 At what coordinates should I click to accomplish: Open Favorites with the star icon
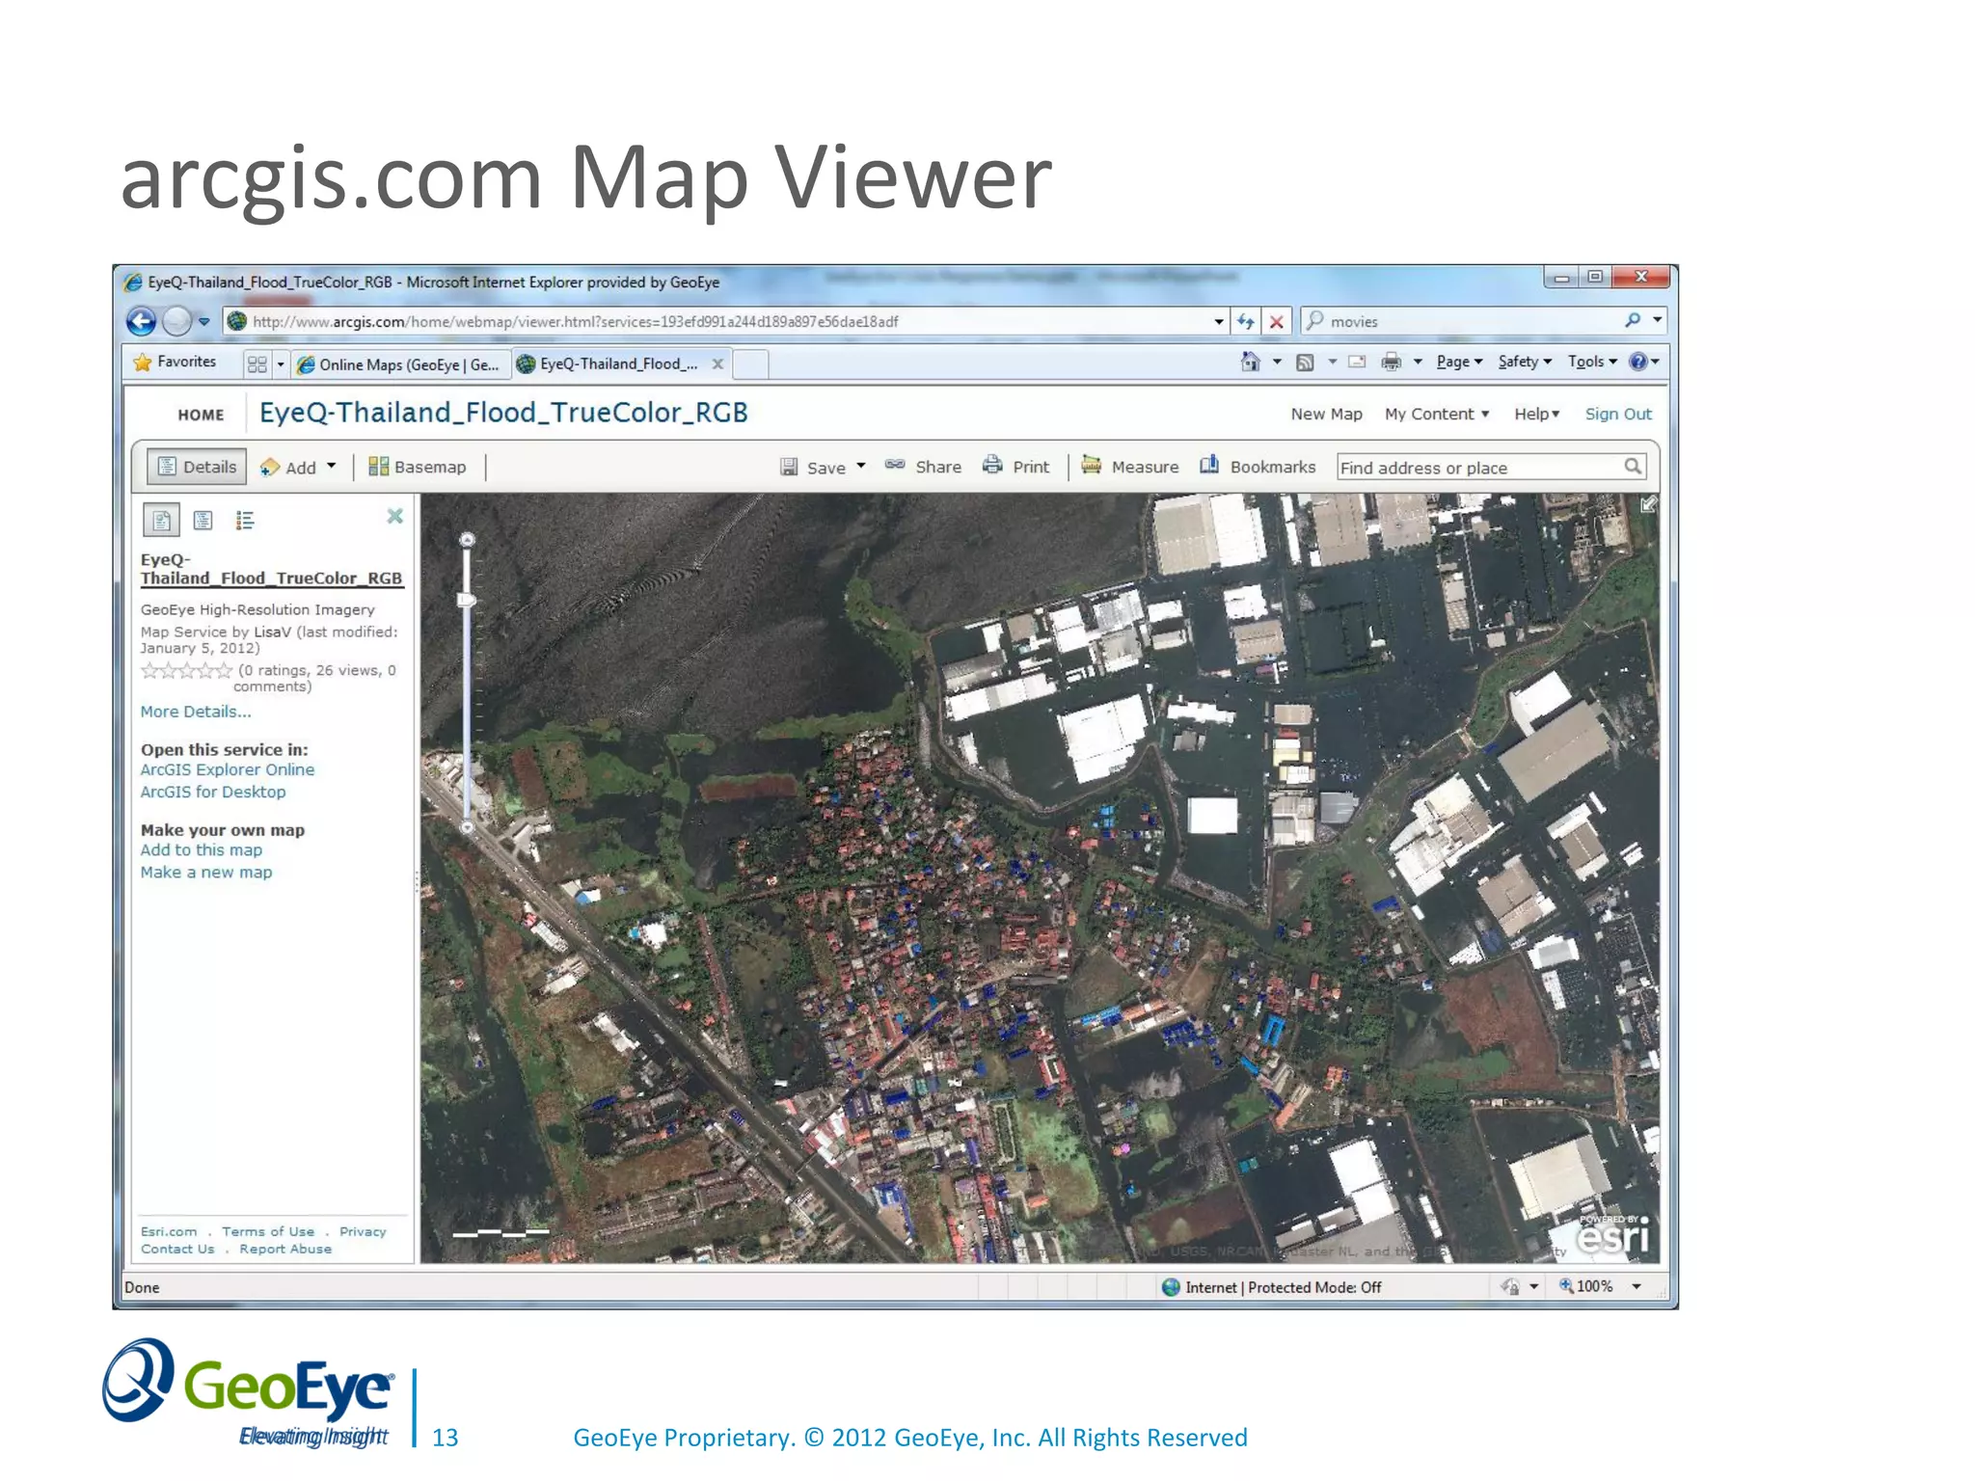[143, 363]
